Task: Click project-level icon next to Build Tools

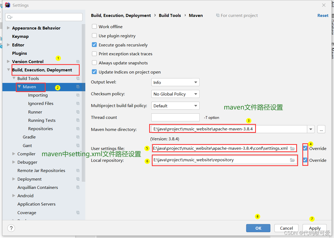Action: 78,78
